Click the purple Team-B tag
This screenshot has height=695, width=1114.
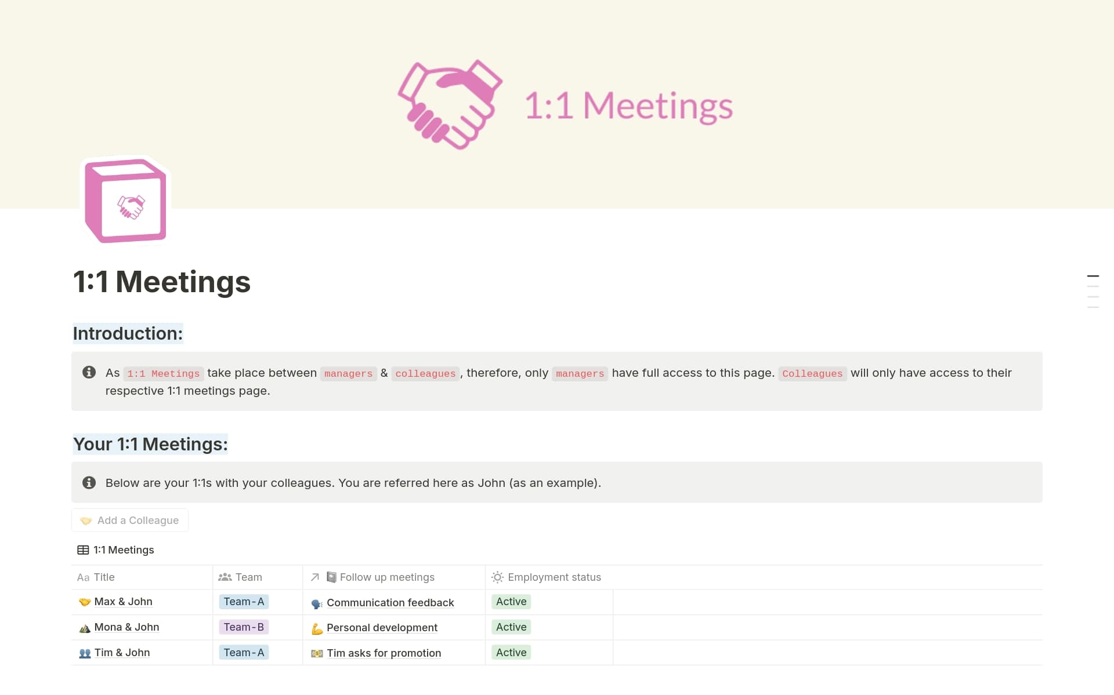(x=244, y=627)
